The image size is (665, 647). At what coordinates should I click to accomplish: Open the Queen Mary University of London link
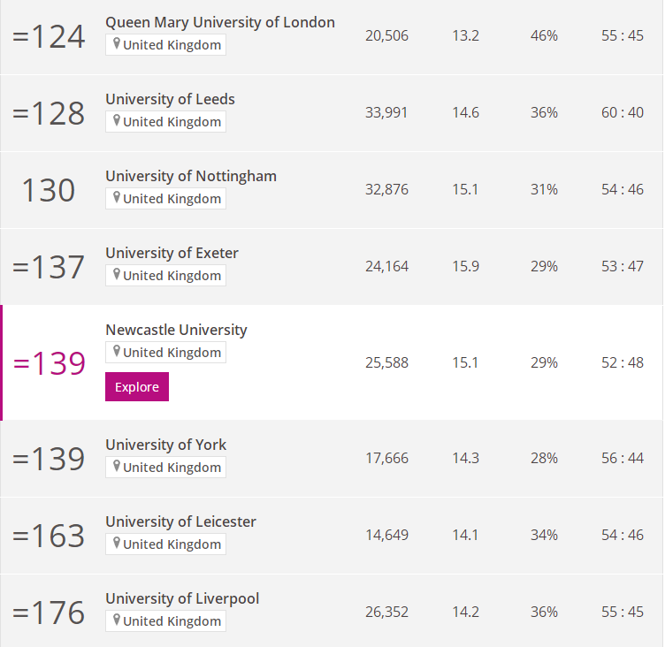coord(220,22)
